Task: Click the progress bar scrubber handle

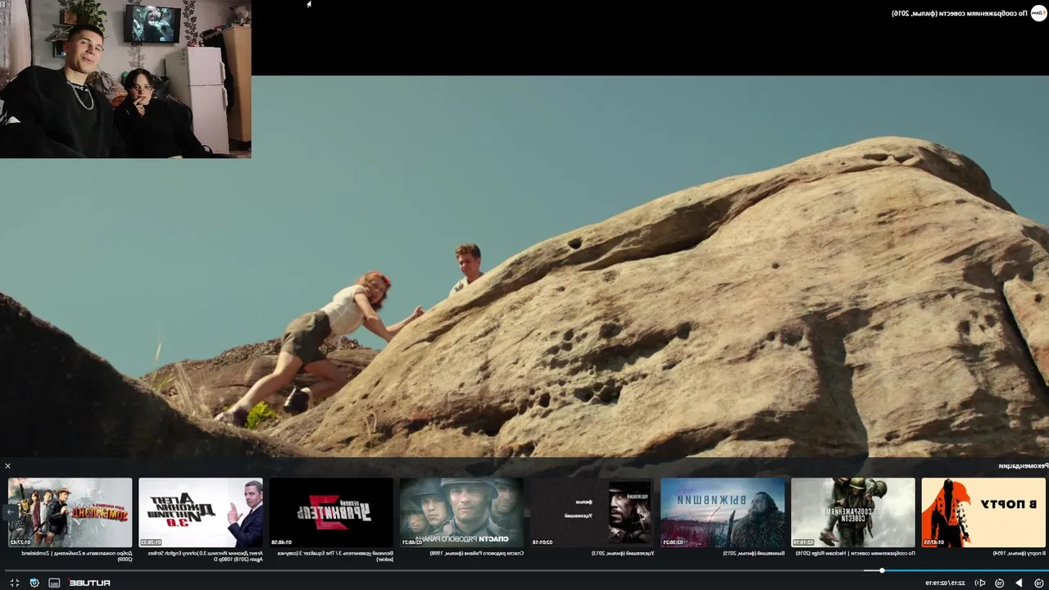Action: [882, 570]
